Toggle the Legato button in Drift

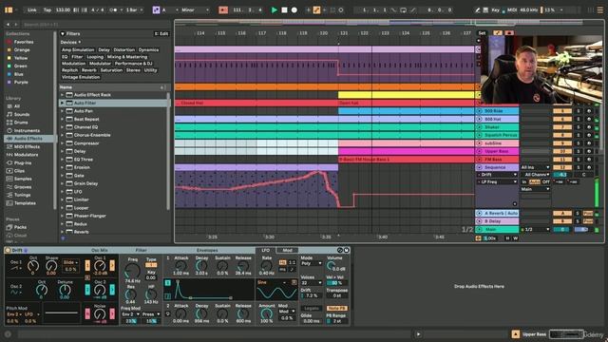(x=312, y=308)
